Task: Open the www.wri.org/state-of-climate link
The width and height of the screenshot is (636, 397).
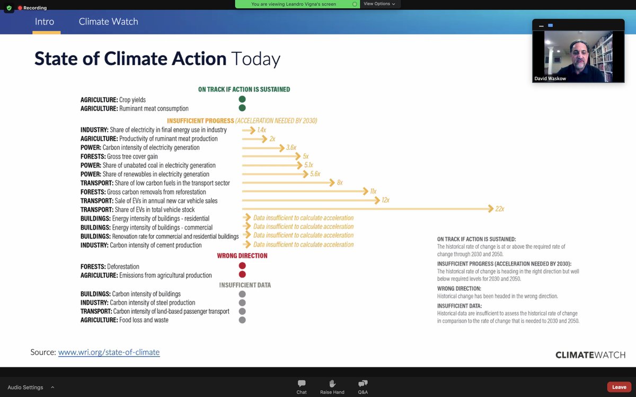Action: [x=109, y=352]
